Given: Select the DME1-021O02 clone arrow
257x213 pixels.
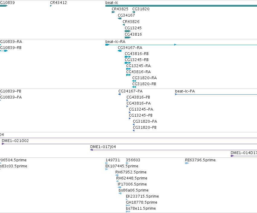Looking at the screenshot, I should click(x=3, y=144).
